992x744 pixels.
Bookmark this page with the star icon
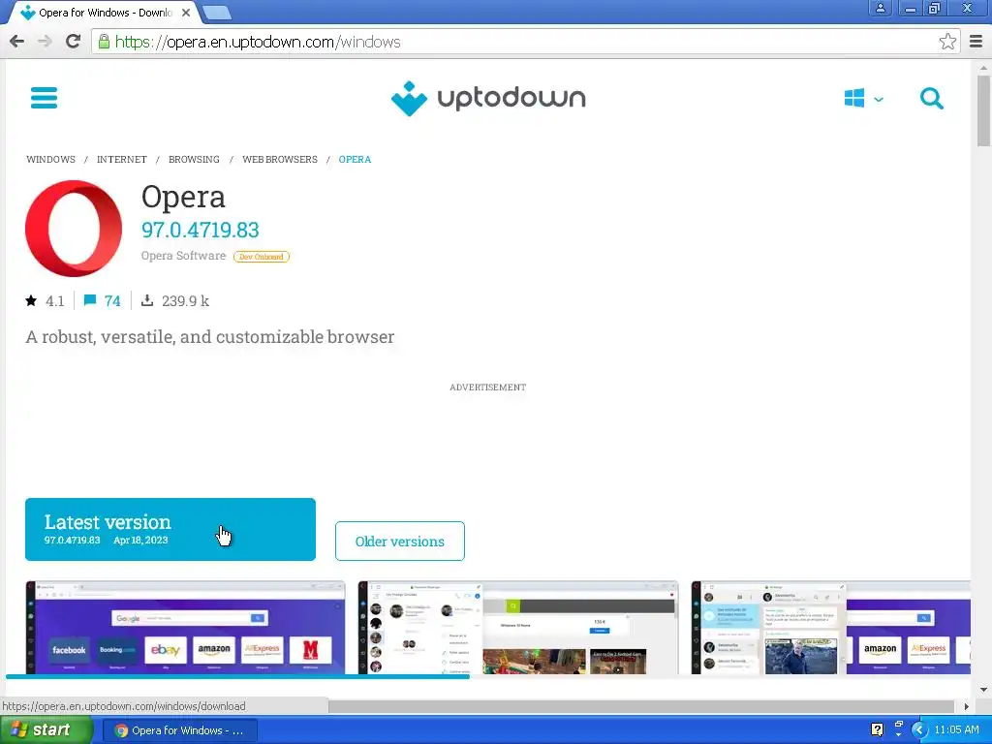pos(947,42)
